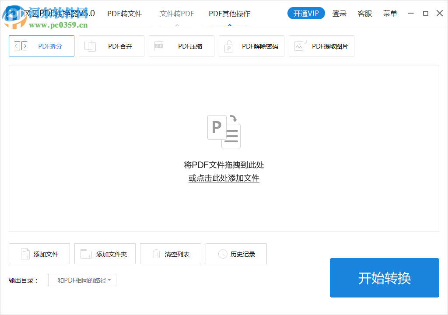Switch to the 文件转PDF tab
This screenshot has height=315, width=448.
tap(176, 14)
